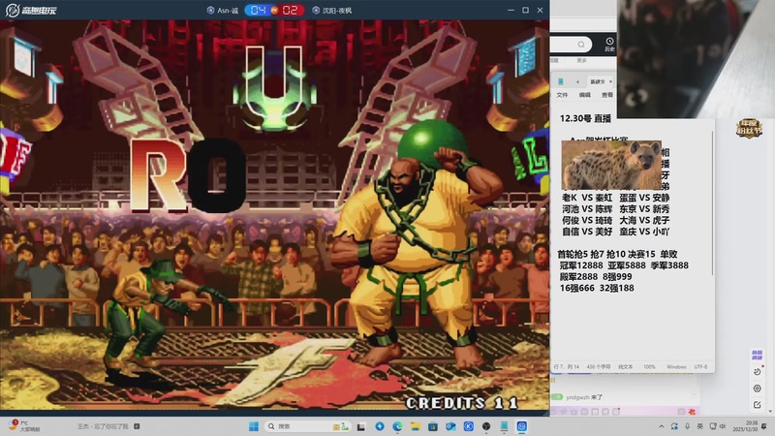Image resolution: width=775 pixels, height=436 pixels.
Task: Click the down arrow of the side scrollbar
Action: pyautogui.click(x=770, y=411)
